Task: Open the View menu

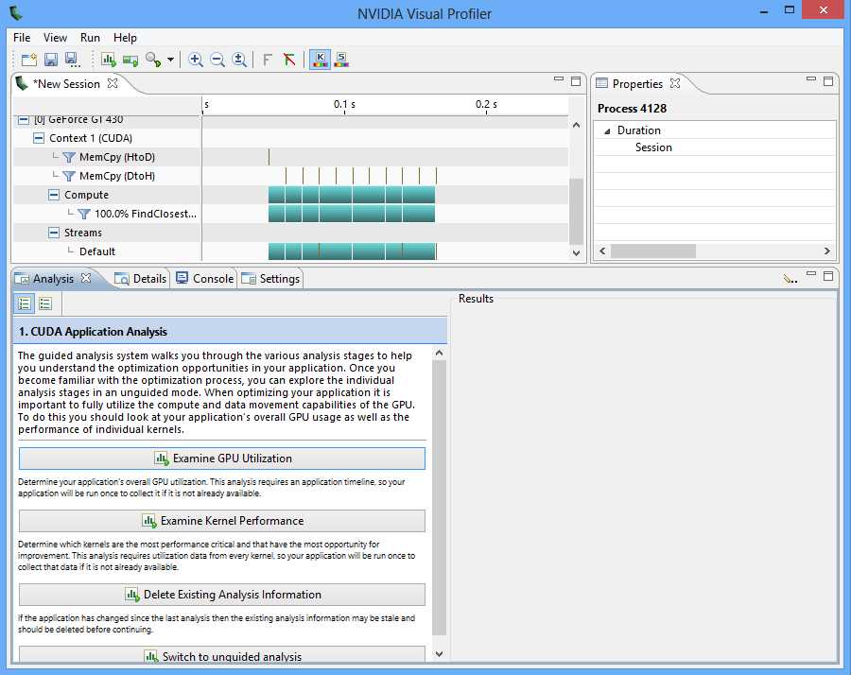Action: pyautogui.click(x=56, y=38)
